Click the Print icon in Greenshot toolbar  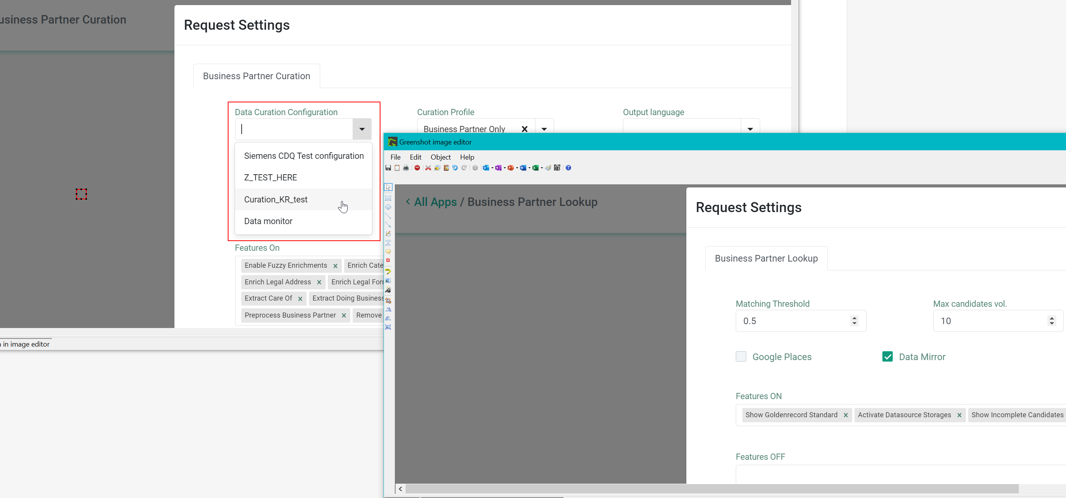(406, 168)
